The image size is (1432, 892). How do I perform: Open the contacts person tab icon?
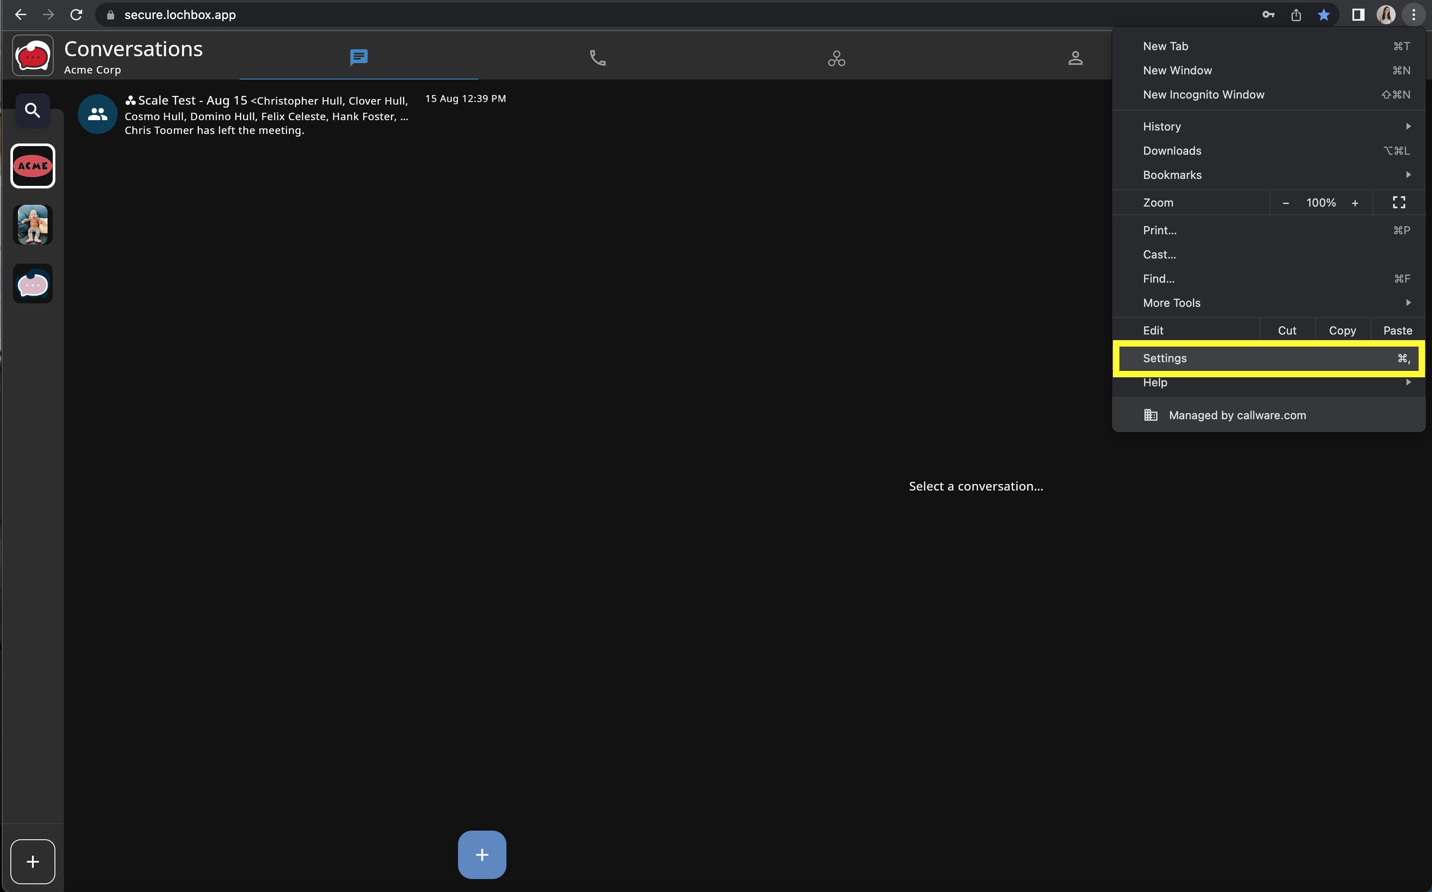(1075, 58)
